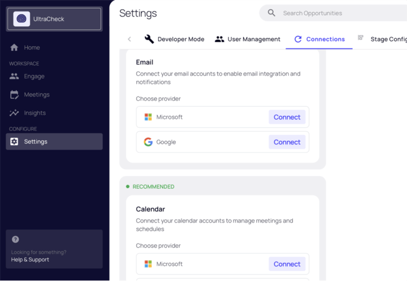Image resolution: width=407 pixels, height=281 pixels.
Task: Open Help & Support link
Action: point(30,260)
